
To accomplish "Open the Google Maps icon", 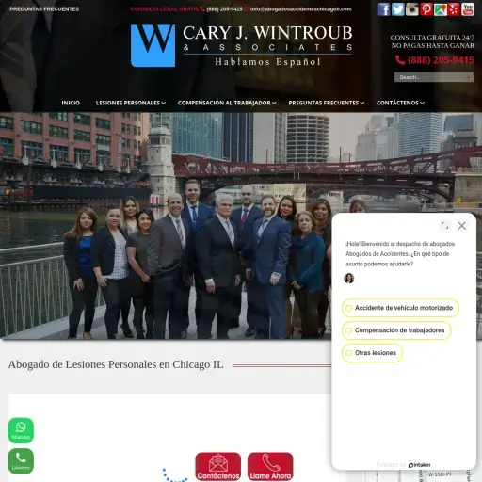I will [x=441, y=9].
